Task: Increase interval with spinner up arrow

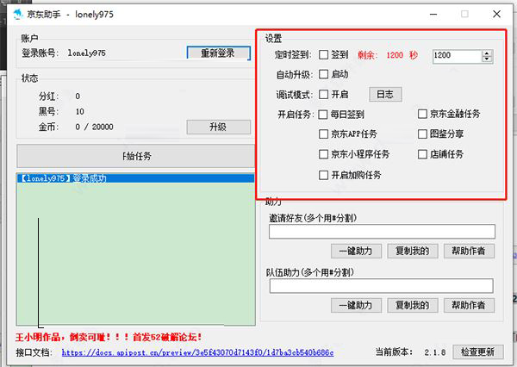Action: (487, 53)
